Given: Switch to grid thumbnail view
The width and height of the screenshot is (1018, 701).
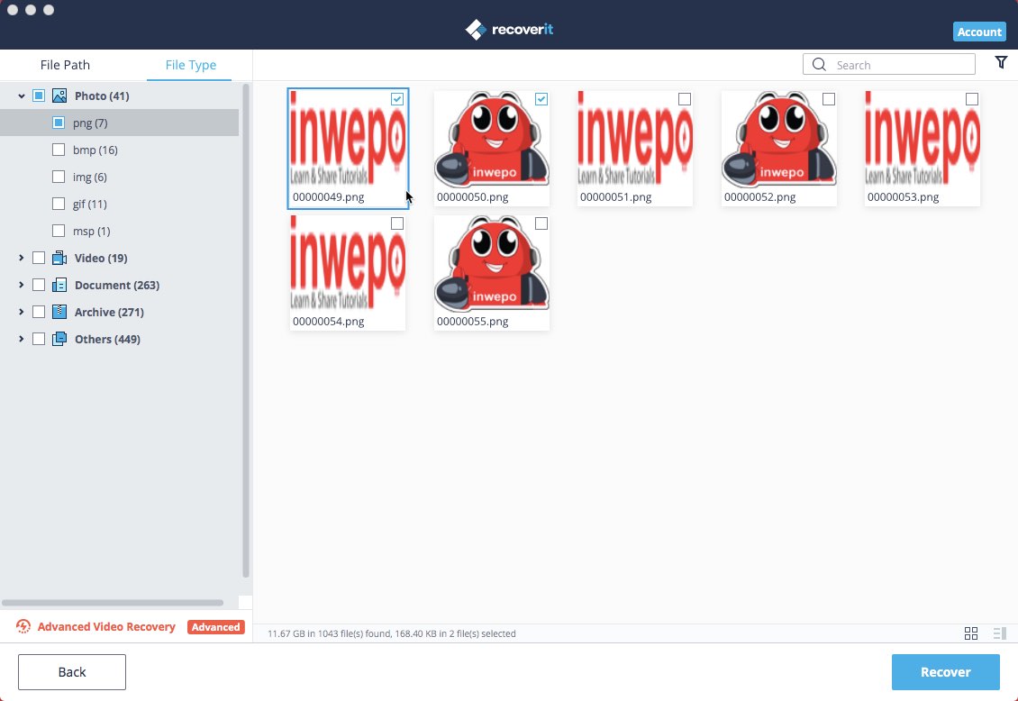Looking at the screenshot, I should [x=970, y=633].
